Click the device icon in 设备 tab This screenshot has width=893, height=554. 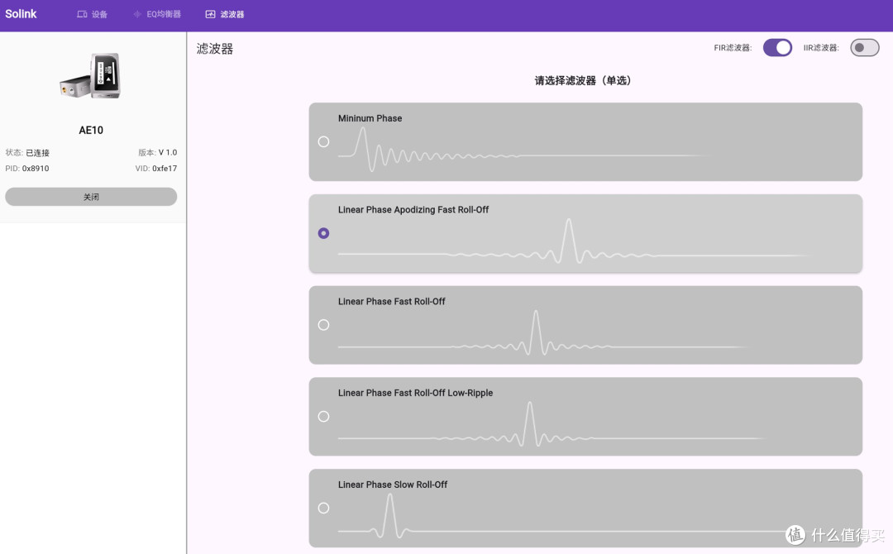tap(82, 14)
